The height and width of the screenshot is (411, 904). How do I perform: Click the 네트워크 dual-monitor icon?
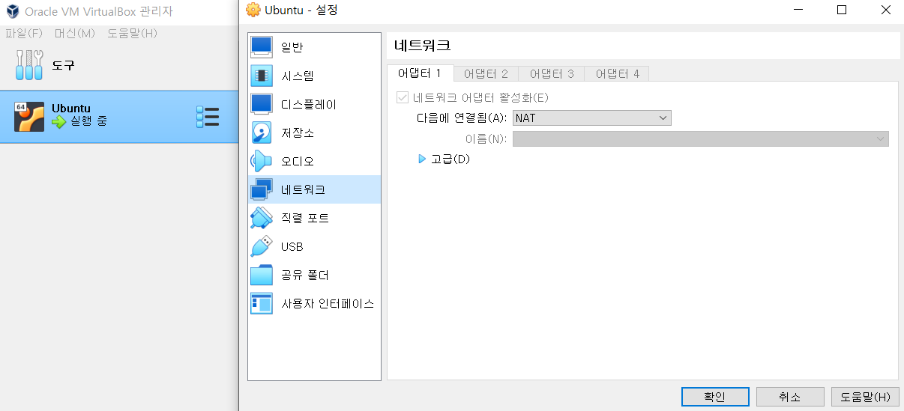pyautogui.click(x=262, y=189)
